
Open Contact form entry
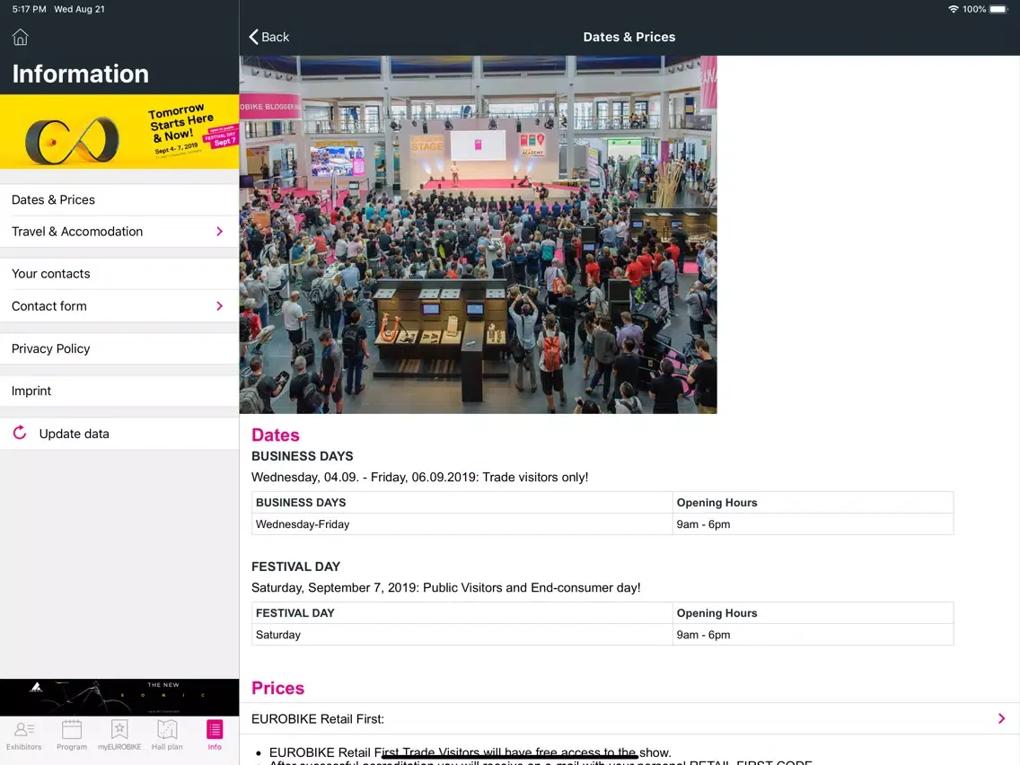[x=119, y=306]
